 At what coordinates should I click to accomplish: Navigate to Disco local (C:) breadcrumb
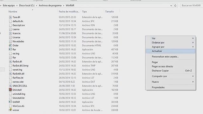coord(27,6)
